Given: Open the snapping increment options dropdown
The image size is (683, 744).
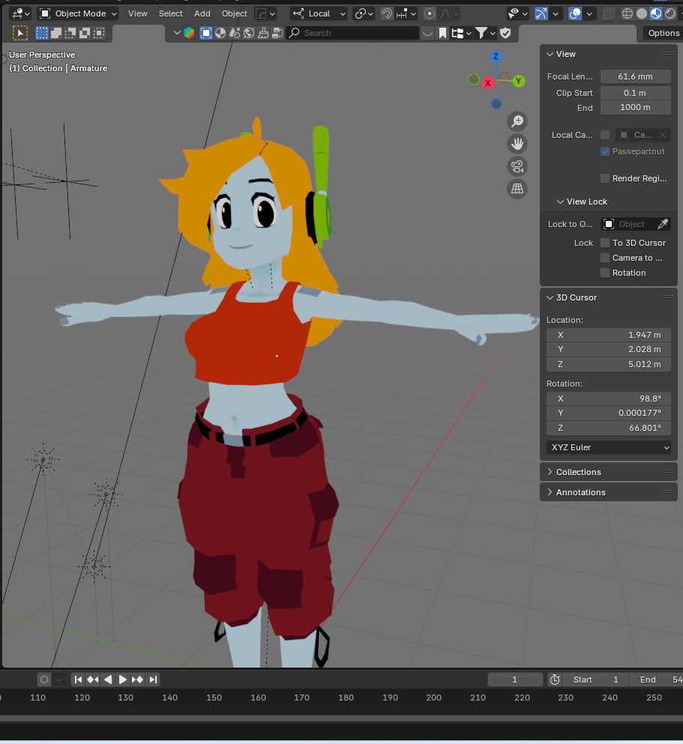Looking at the screenshot, I should (x=406, y=13).
